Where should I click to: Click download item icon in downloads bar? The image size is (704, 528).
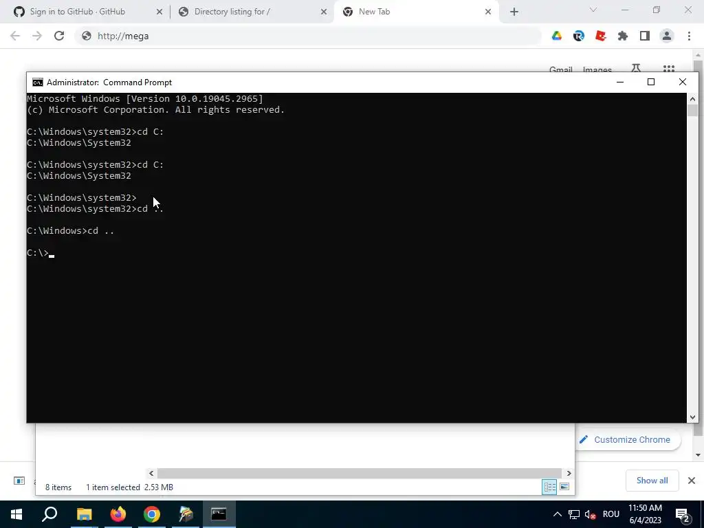point(19,481)
